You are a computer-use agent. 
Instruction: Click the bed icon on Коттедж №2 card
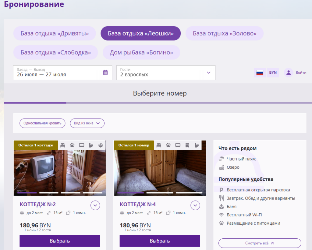click(63, 145)
